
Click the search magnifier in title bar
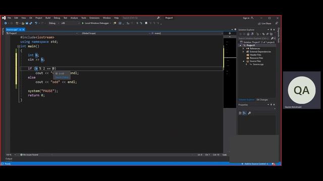[158, 18]
